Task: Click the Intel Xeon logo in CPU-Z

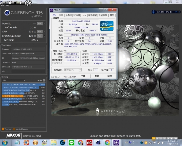Action: pos(107,26)
